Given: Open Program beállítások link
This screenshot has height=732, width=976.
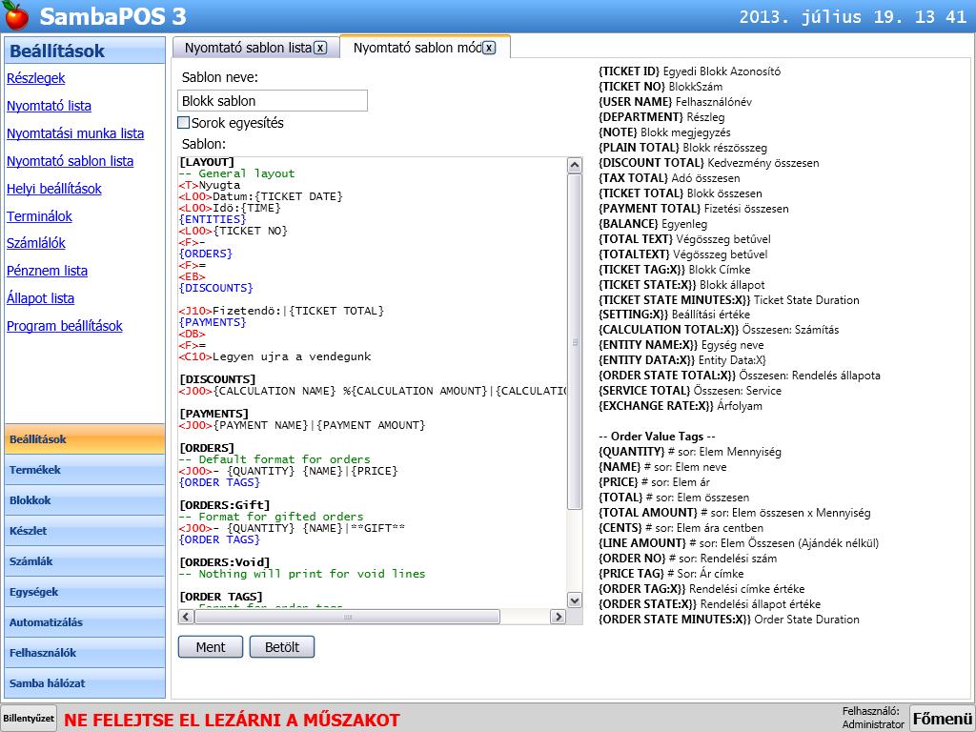Looking at the screenshot, I should point(64,326).
